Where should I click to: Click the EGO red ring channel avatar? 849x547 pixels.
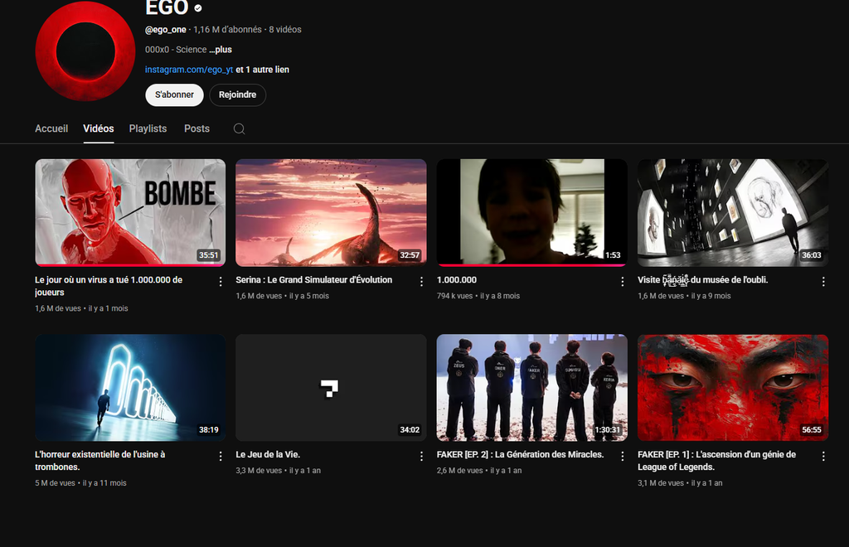pos(85,51)
